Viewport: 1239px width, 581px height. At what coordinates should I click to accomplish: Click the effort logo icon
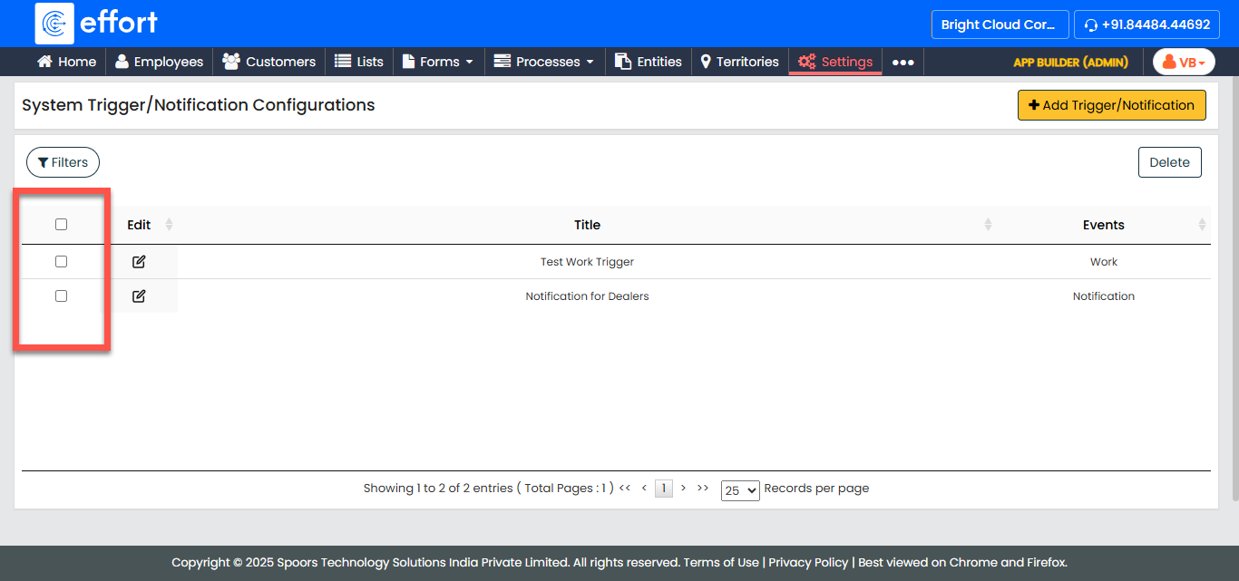(x=54, y=24)
